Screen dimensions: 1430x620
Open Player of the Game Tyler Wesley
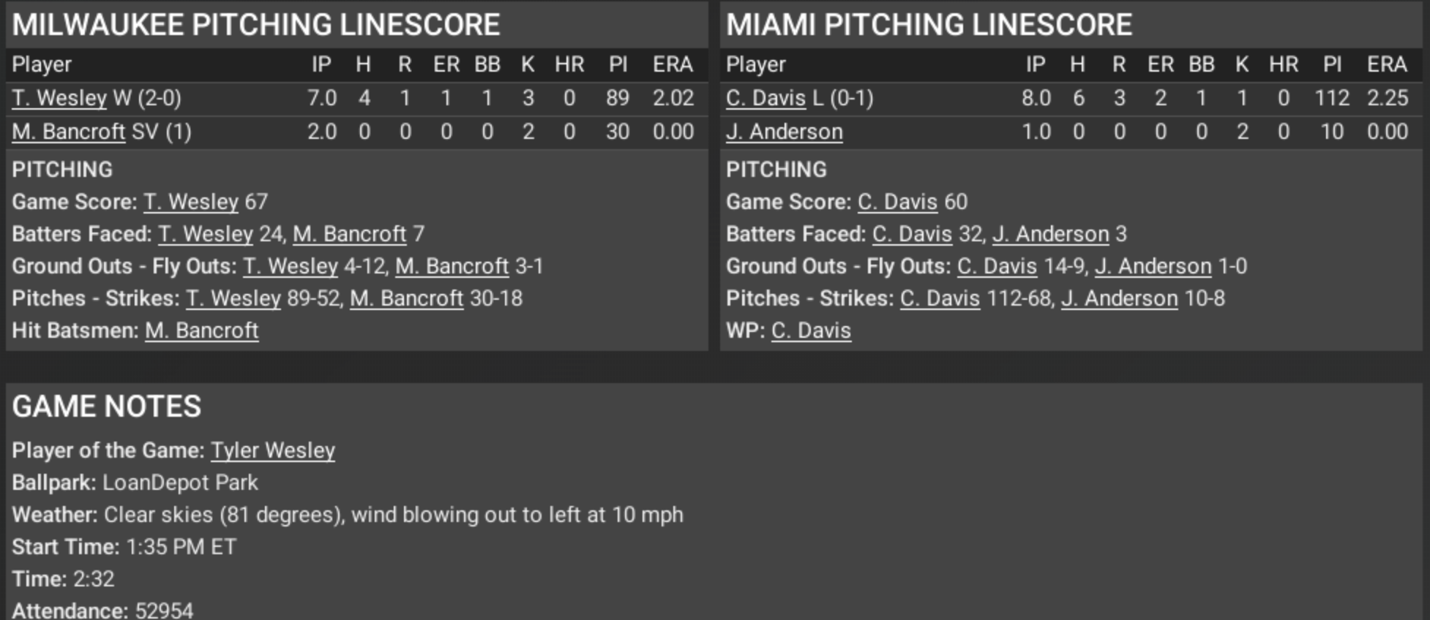[x=273, y=450]
